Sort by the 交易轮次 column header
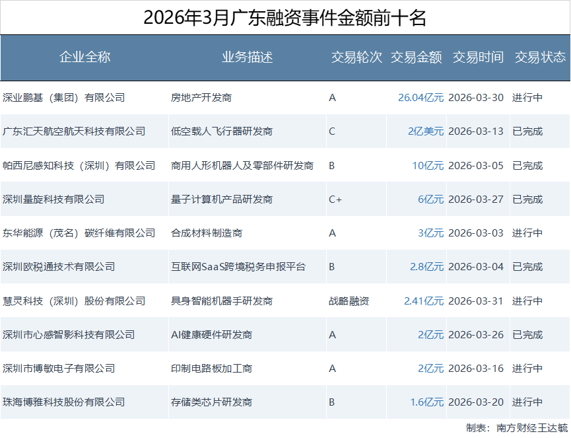This screenshot has width=571, height=438. pos(356,57)
